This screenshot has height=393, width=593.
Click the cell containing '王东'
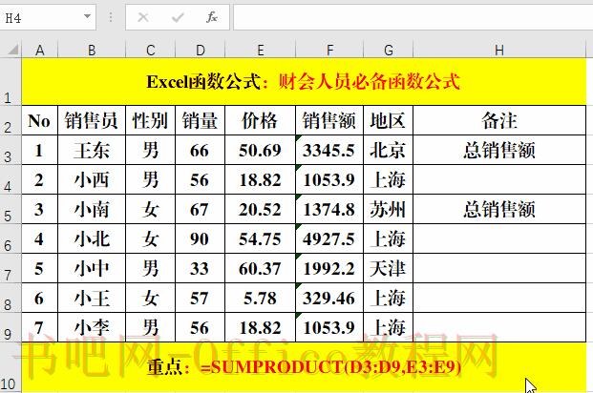[92, 150]
